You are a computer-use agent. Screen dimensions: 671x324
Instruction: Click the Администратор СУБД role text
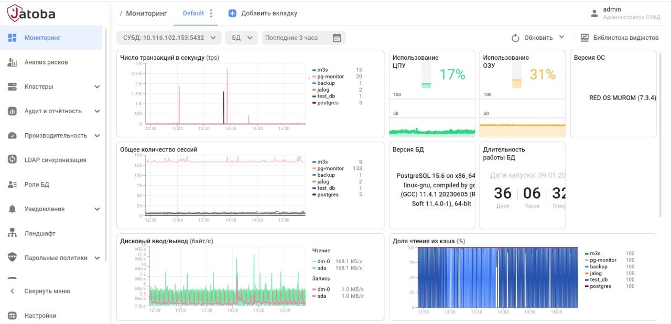(632, 17)
